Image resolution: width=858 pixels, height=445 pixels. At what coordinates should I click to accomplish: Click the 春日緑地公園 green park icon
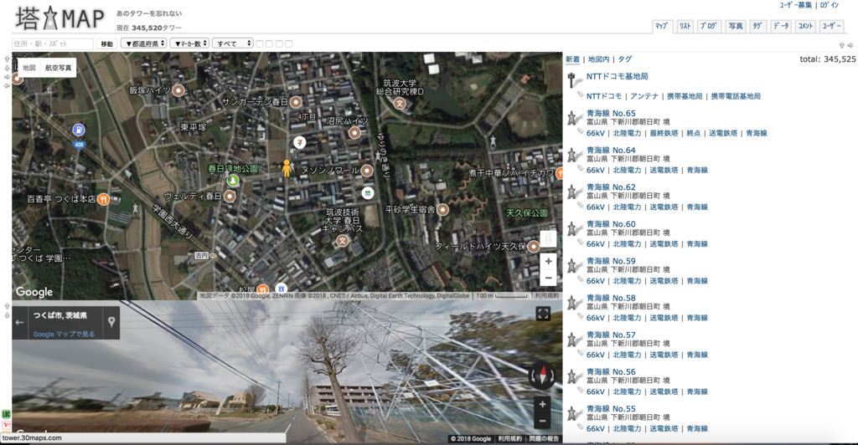coord(233,180)
